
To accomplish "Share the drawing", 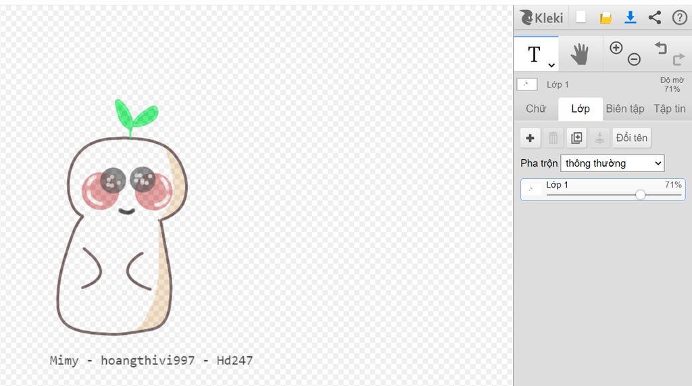I will point(654,17).
